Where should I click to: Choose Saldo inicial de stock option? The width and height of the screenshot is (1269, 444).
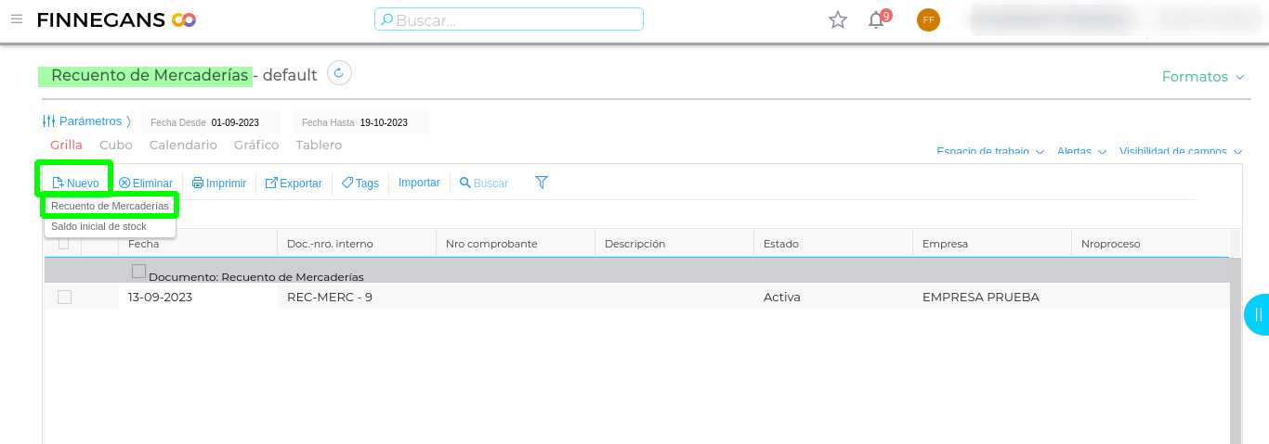point(110,226)
